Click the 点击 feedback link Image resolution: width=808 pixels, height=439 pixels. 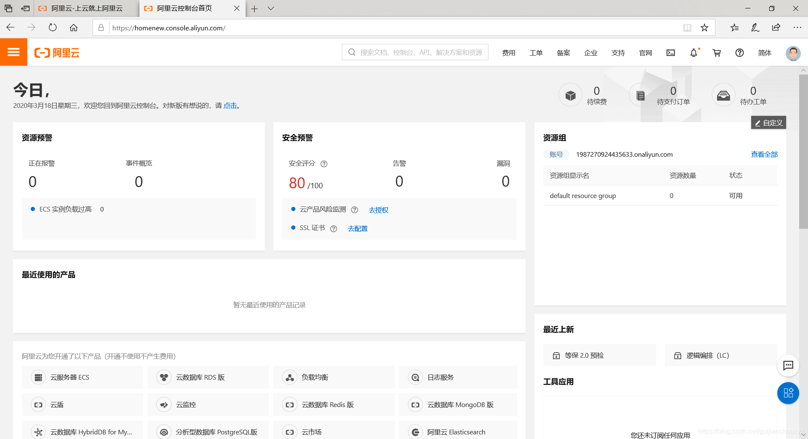pyautogui.click(x=230, y=106)
